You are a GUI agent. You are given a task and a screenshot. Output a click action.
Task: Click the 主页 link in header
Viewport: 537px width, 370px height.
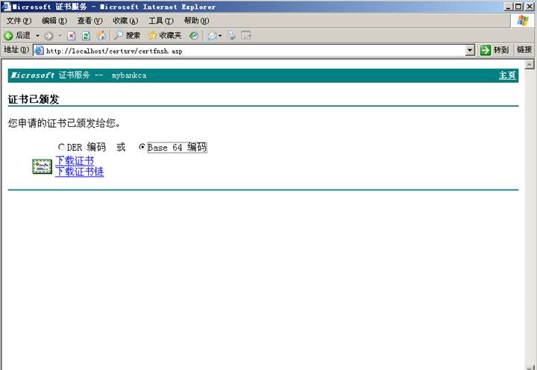[x=507, y=75]
